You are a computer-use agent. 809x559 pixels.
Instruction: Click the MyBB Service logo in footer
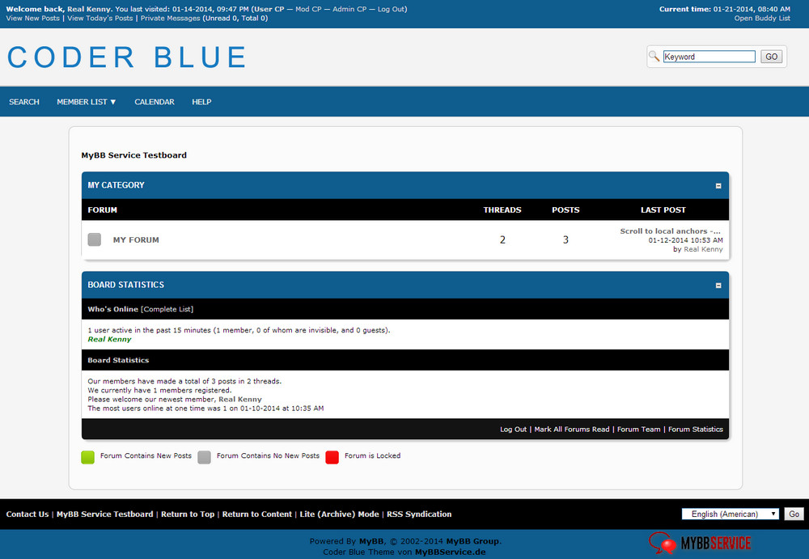point(700,544)
